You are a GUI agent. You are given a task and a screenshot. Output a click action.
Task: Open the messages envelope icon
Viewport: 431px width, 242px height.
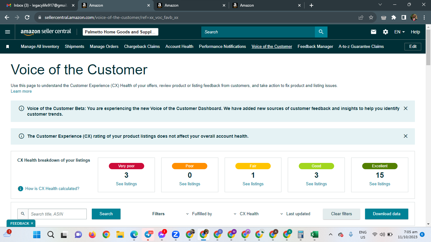(x=374, y=32)
